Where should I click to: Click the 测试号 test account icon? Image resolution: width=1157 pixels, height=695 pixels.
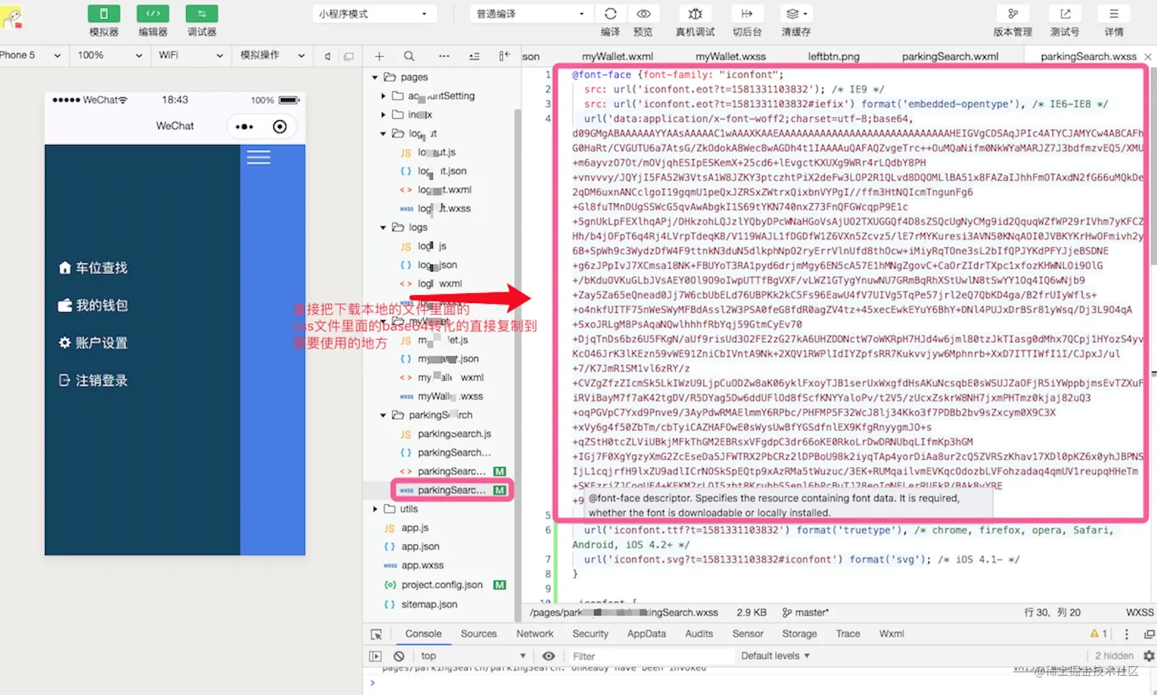point(1065,14)
